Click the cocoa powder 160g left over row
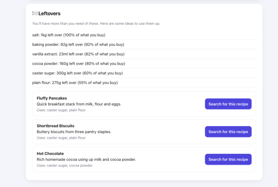This screenshot has width=278, height=187. (x=144, y=64)
